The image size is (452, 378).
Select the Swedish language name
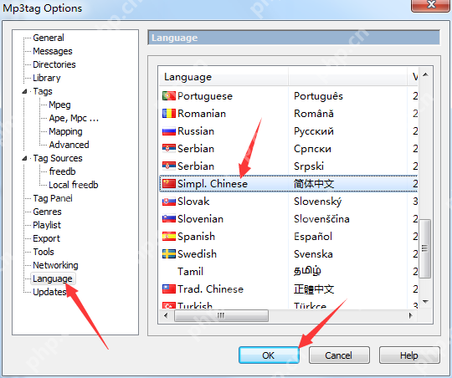(198, 254)
